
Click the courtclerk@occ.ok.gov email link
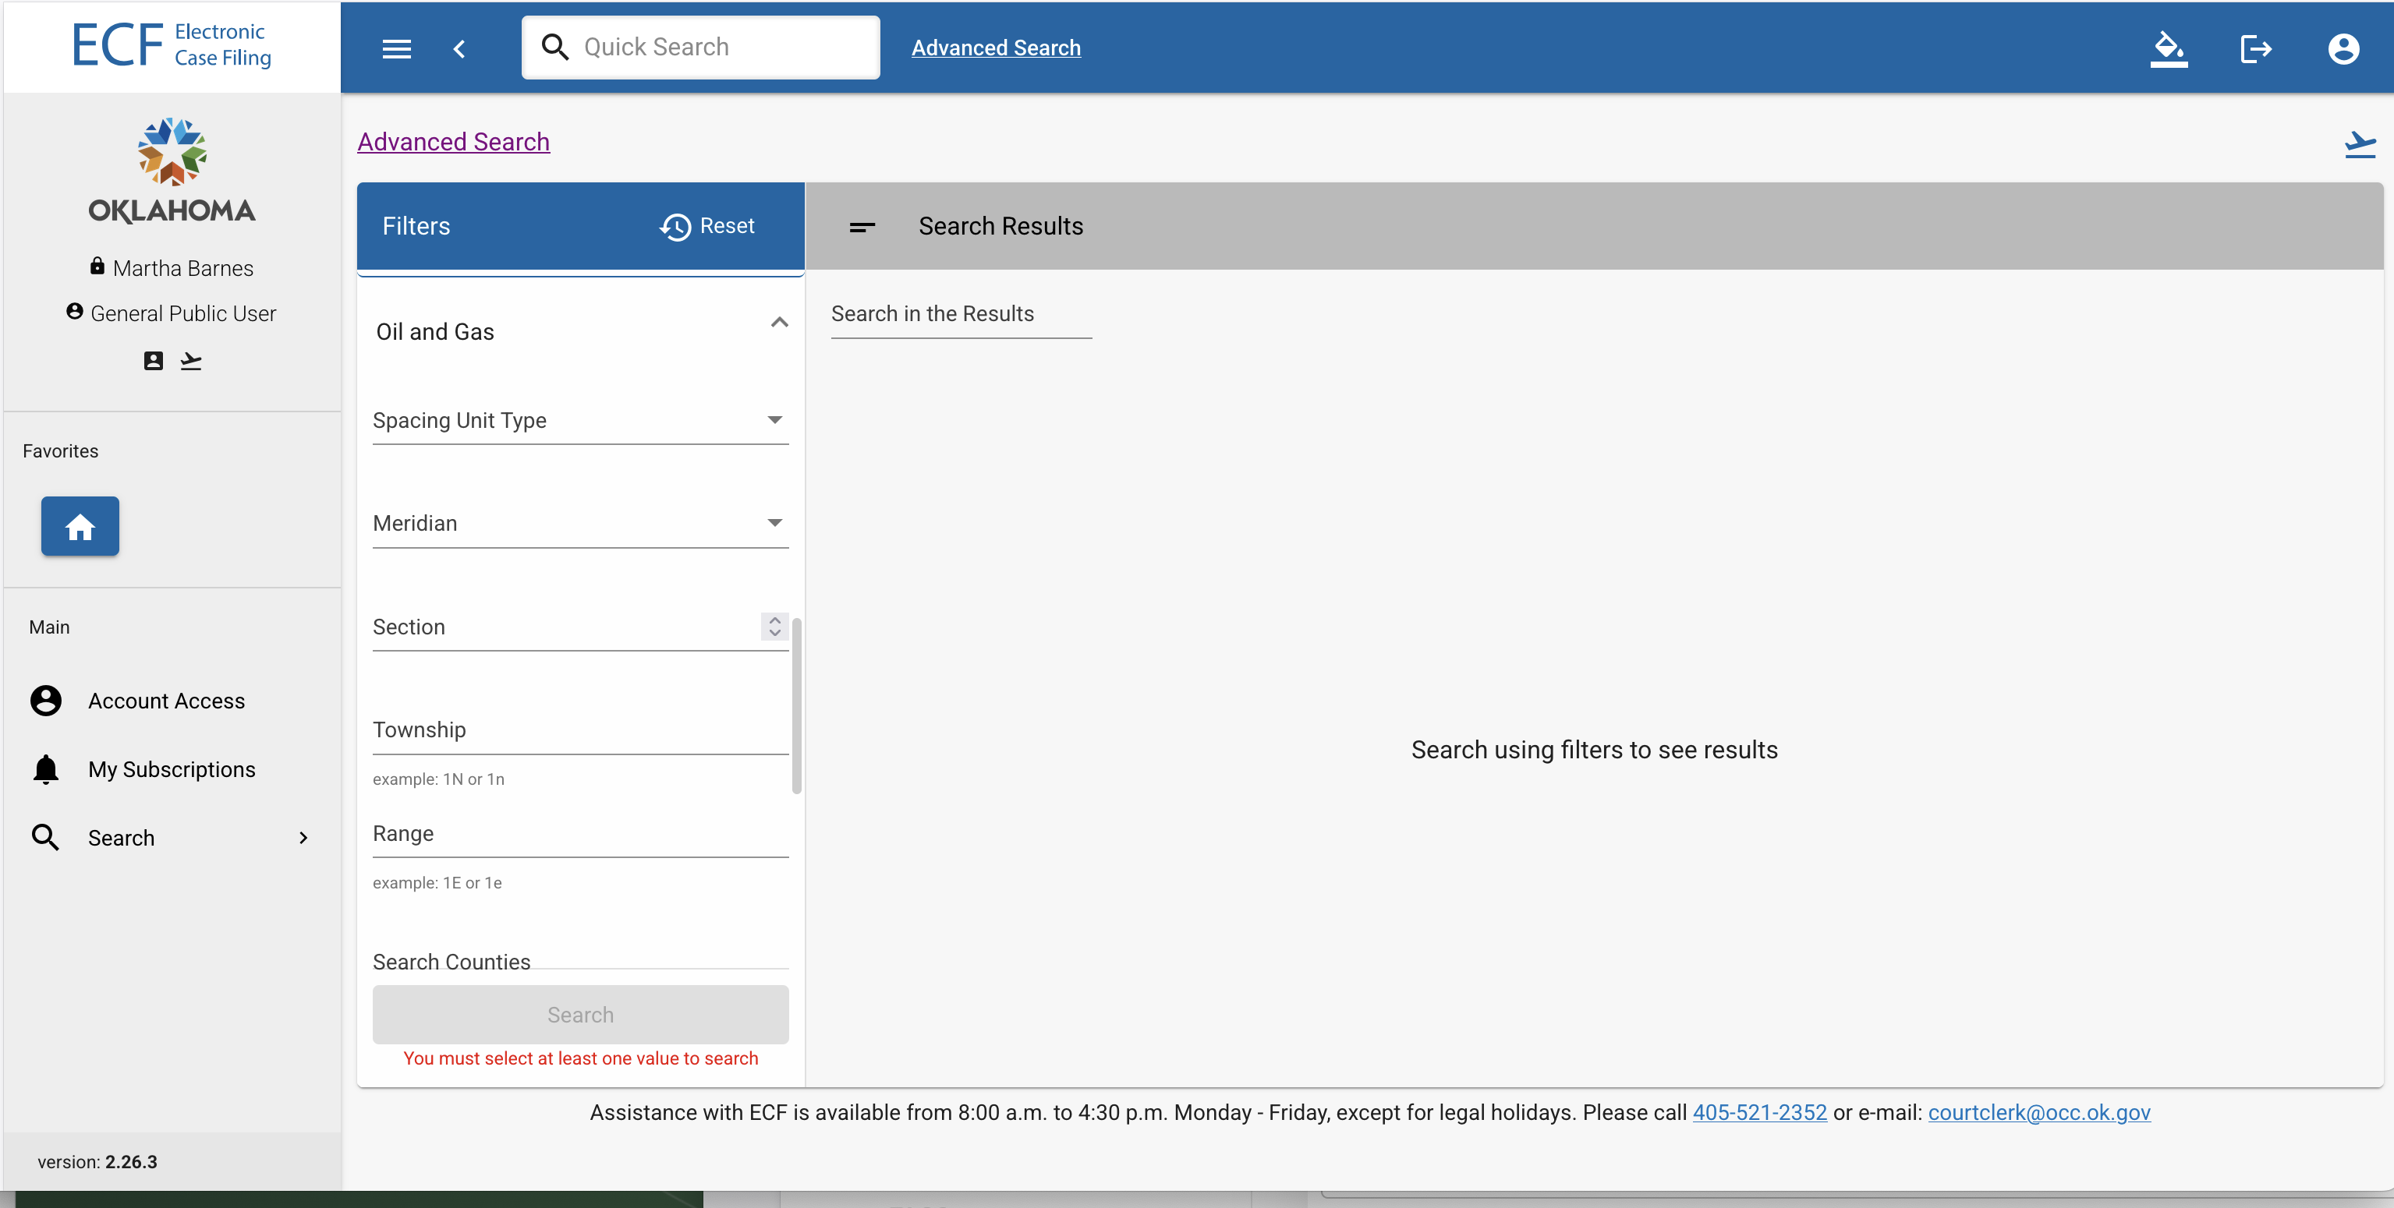[x=2039, y=1112]
